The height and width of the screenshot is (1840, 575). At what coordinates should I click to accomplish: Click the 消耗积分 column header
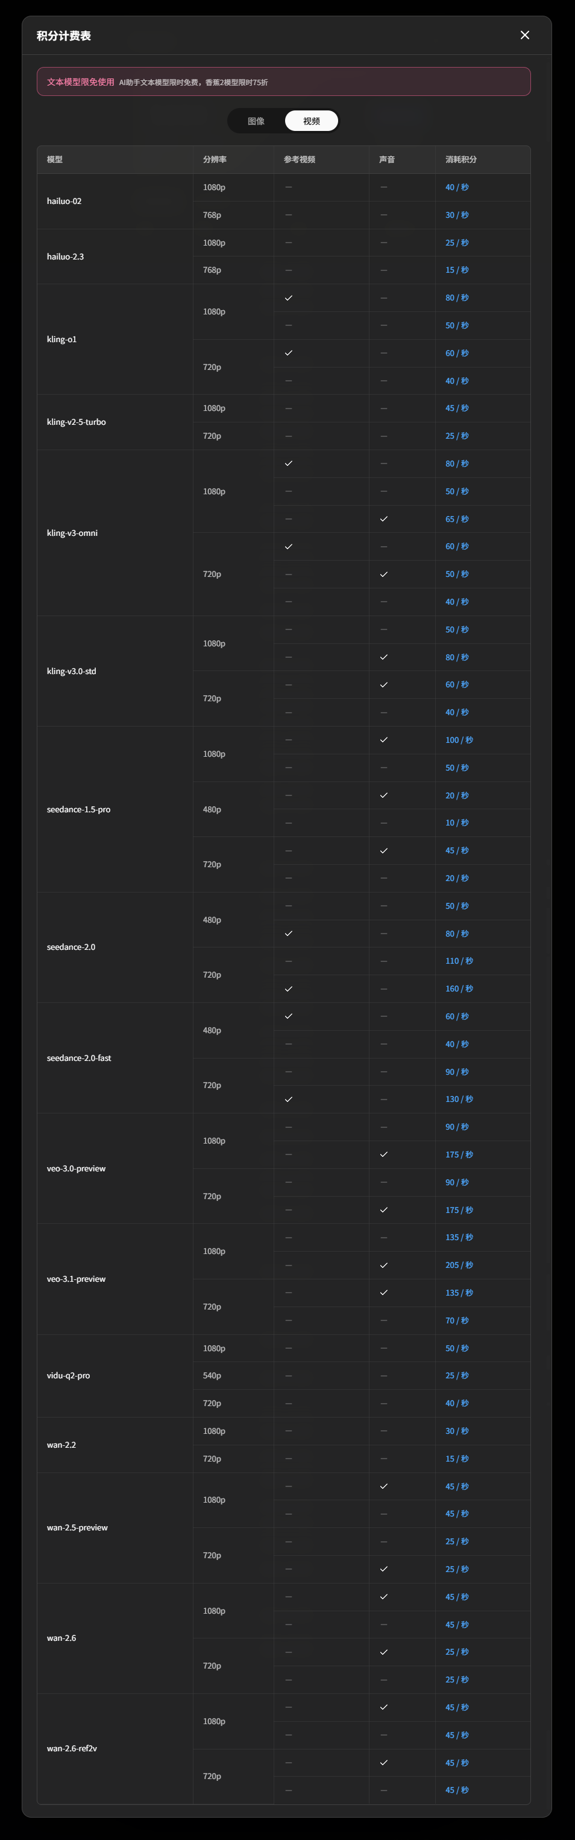[x=461, y=159]
